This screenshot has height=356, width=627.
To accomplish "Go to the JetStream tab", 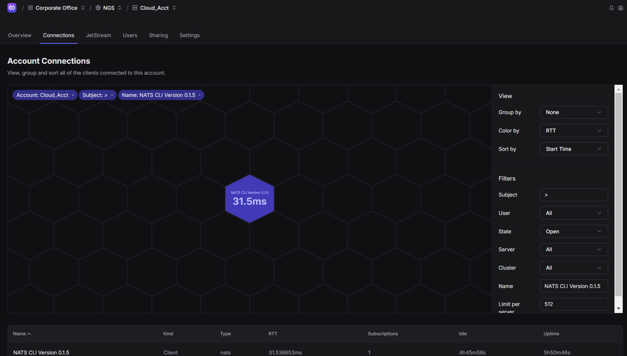I will (99, 35).
